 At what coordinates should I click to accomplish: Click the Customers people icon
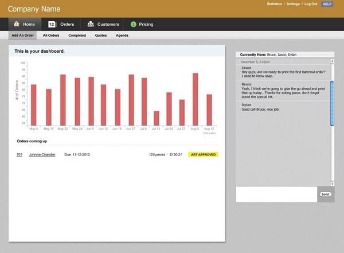(91, 24)
